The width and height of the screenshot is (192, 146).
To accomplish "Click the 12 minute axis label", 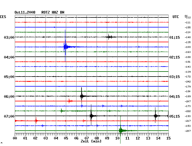I will point(138,138).
